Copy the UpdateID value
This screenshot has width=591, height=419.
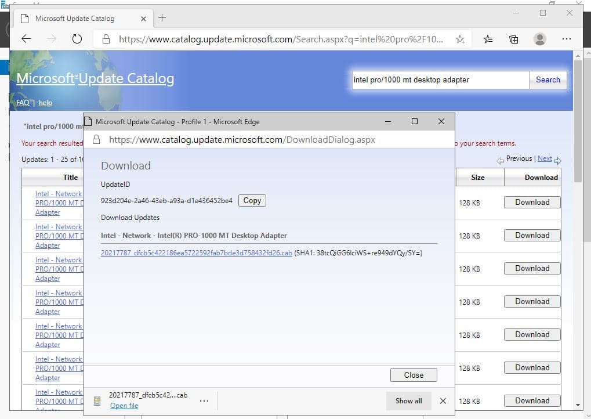click(x=252, y=200)
